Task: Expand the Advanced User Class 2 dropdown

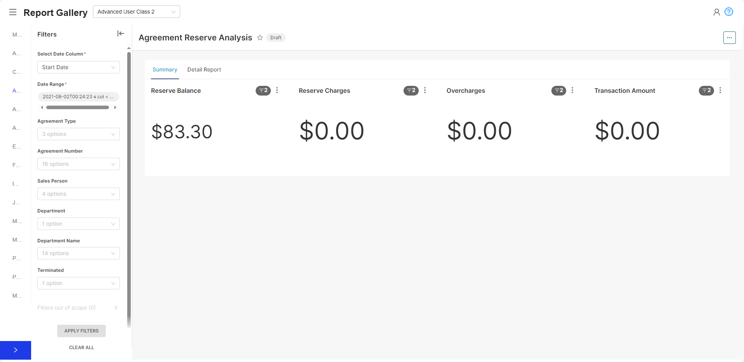Action: point(137,12)
